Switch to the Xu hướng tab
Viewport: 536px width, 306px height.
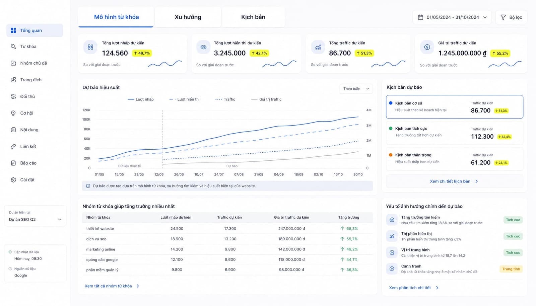coord(188,17)
